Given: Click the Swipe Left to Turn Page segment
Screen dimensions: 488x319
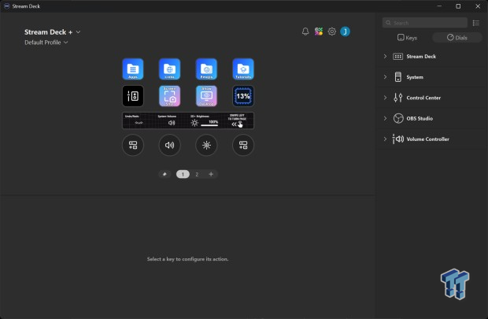Looking at the screenshot, I should pyautogui.click(x=237, y=121).
